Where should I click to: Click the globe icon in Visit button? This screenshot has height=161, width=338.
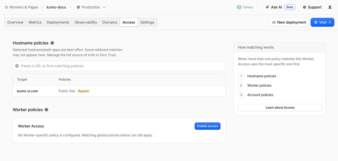tap(316, 22)
